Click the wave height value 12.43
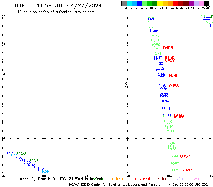This screenshot has width=213, height=187. [x=157, y=54]
